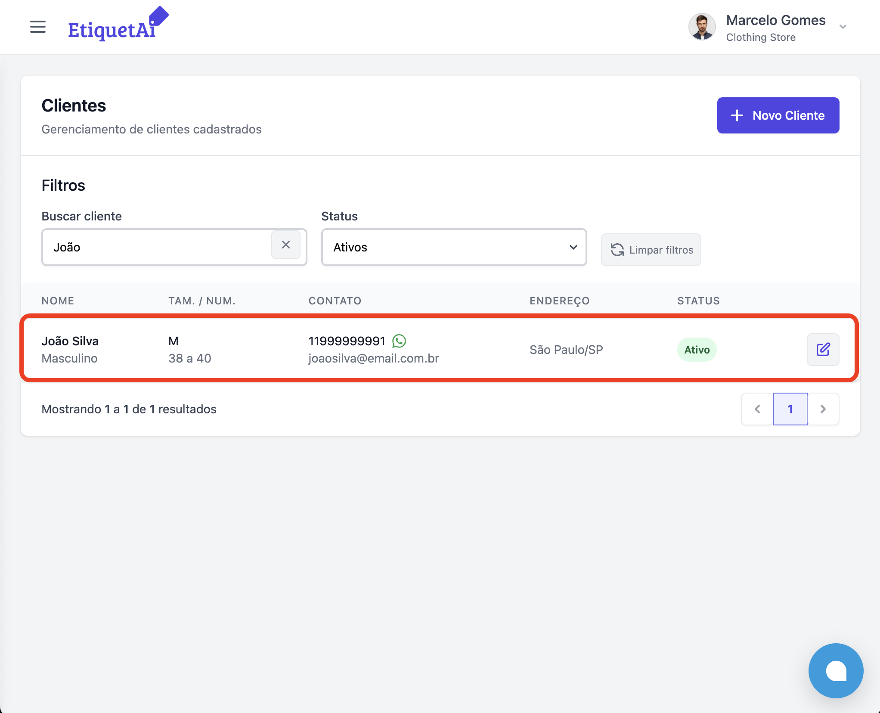
Task: Go to previous results page
Action: click(757, 409)
